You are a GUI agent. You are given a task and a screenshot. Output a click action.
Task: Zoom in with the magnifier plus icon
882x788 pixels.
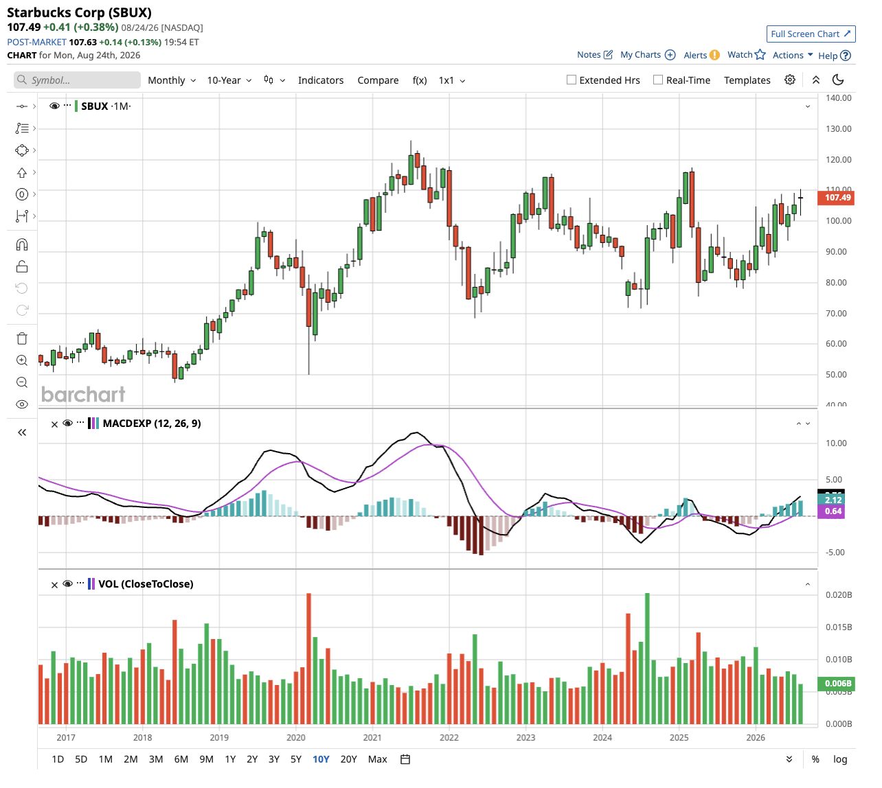coord(22,360)
